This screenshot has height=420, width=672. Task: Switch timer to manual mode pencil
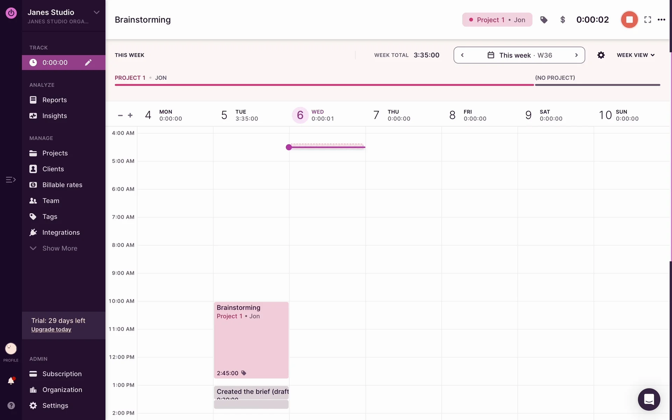(x=88, y=63)
